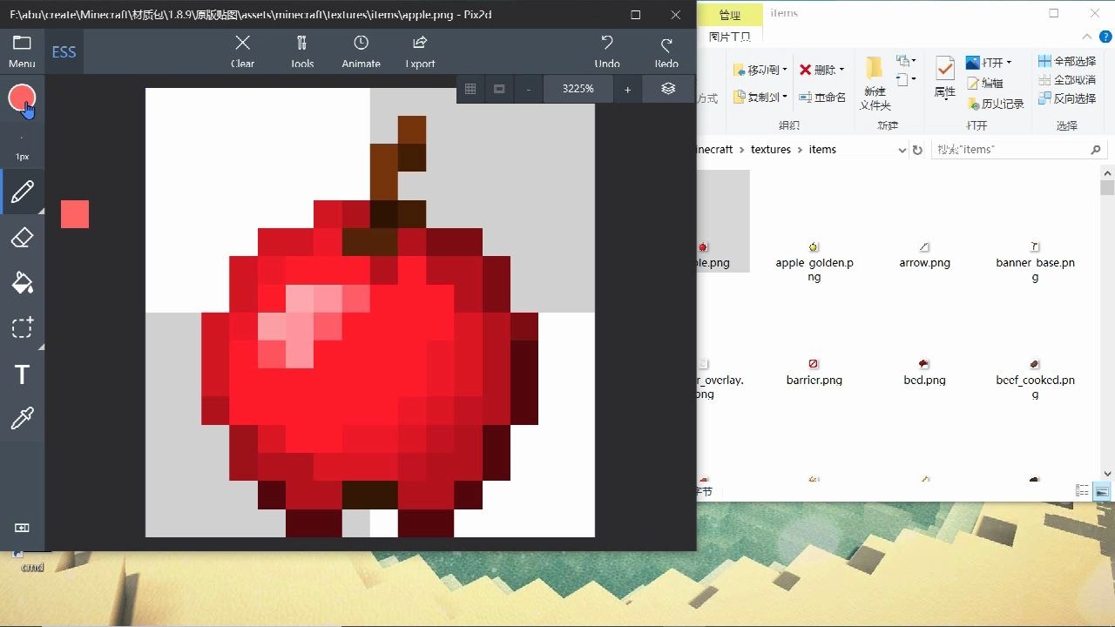Open the cmd desktop shortcut

coord(31,560)
